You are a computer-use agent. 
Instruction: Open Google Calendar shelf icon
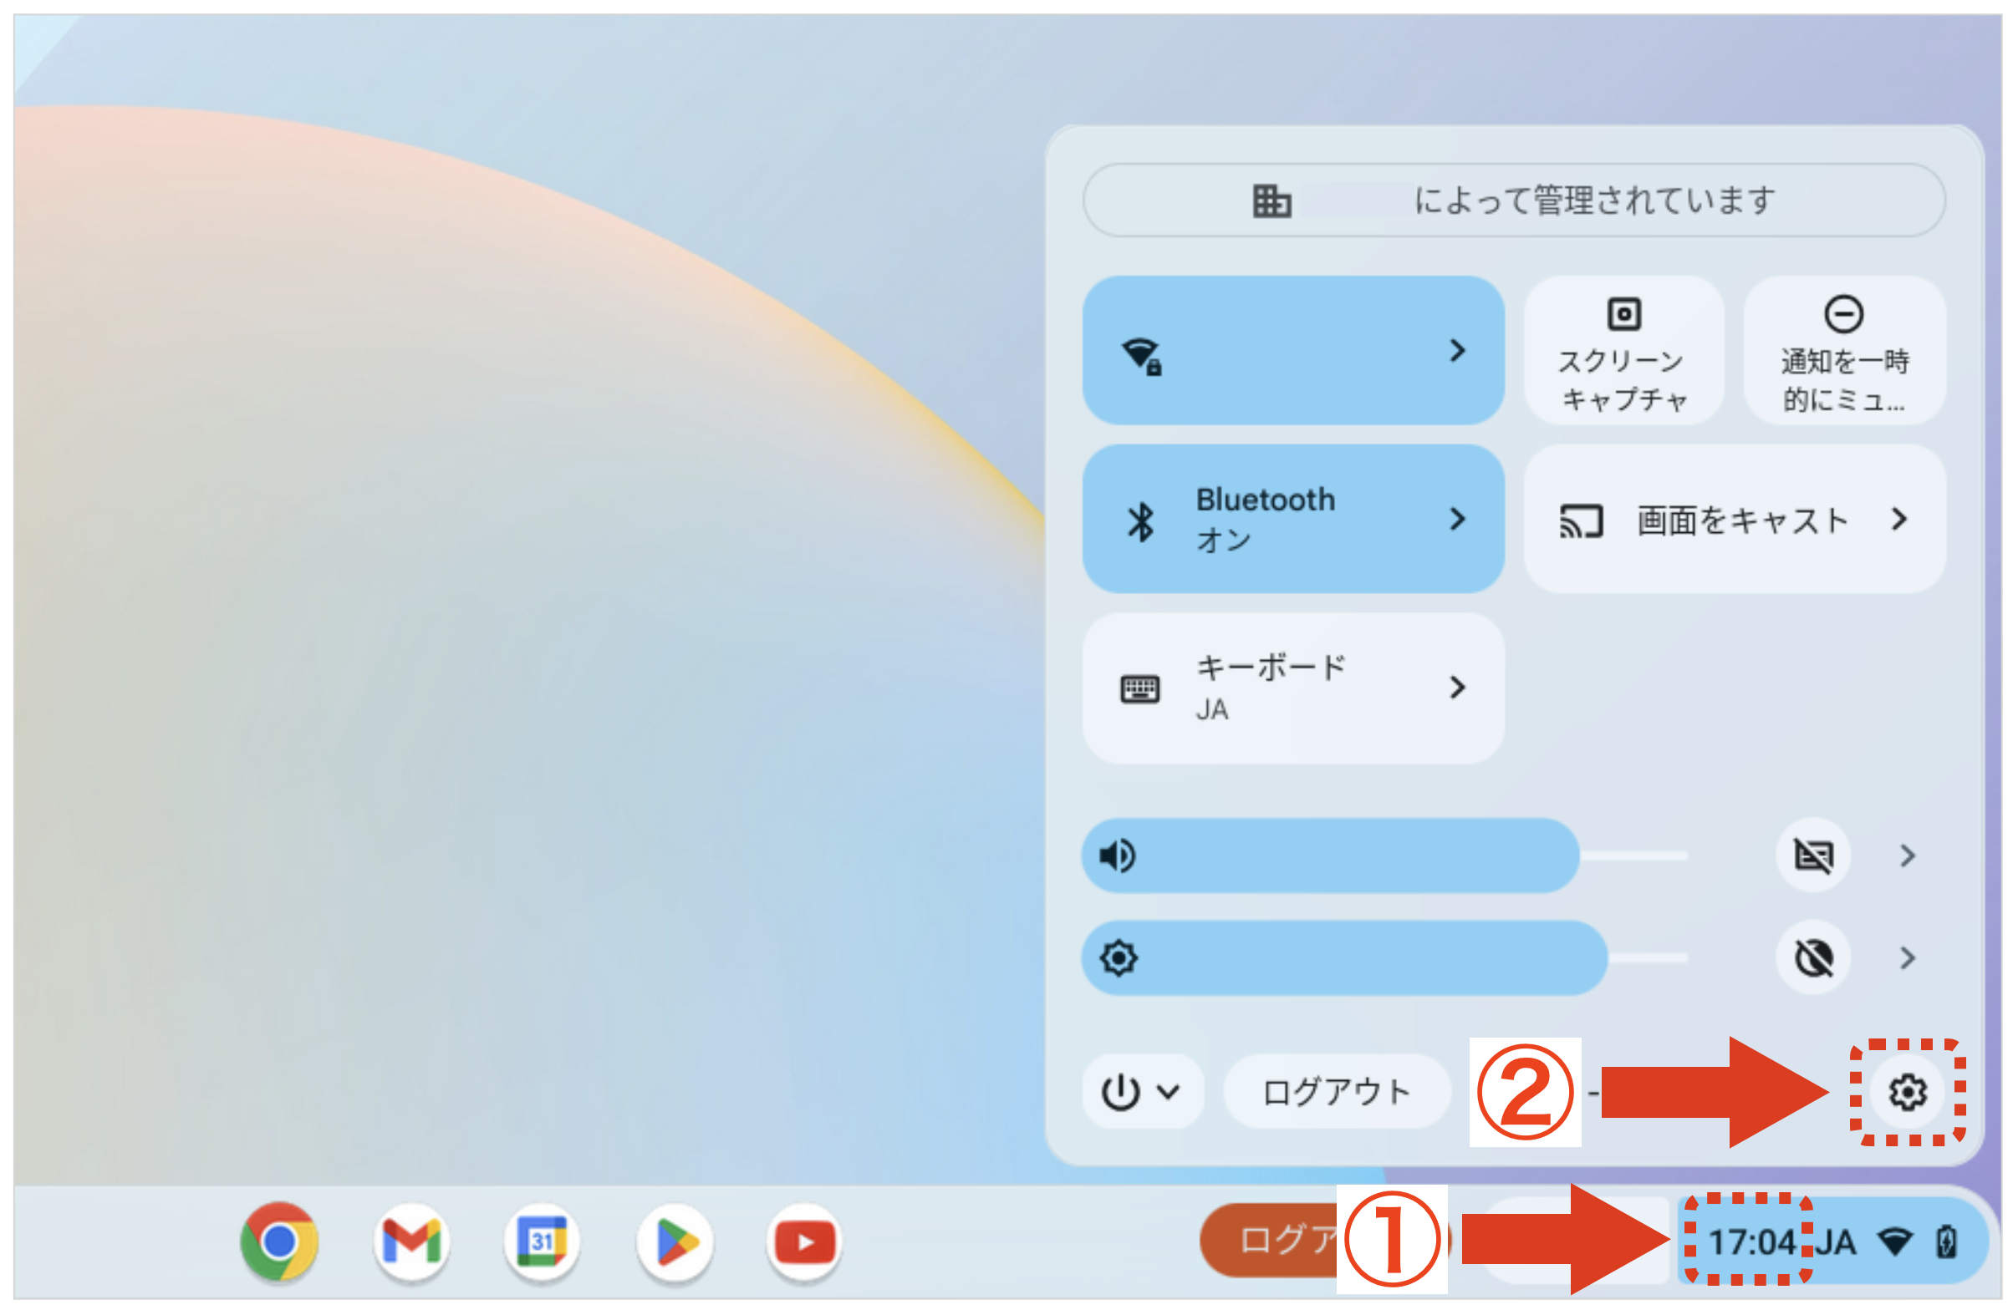click(543, 1242)
